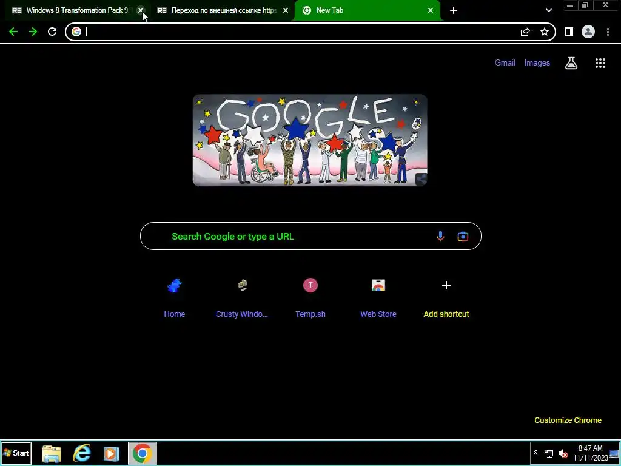This screenshot has height=466, width=621.
Task: Click the Google icon in address bar
Action: pyautogui.click(x=76, y=32)
